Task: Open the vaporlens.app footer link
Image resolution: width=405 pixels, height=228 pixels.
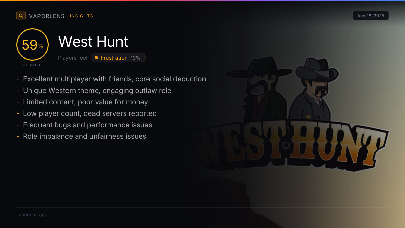Action: point(32,214)
